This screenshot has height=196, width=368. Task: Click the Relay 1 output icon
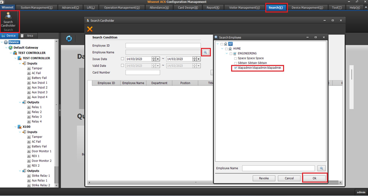coord(29,107)
